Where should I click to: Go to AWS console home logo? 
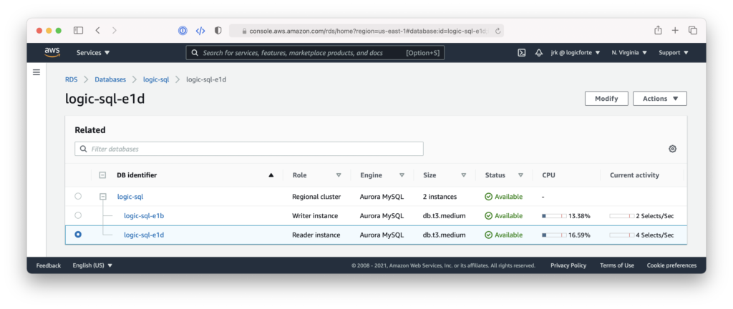pos(52,52)
